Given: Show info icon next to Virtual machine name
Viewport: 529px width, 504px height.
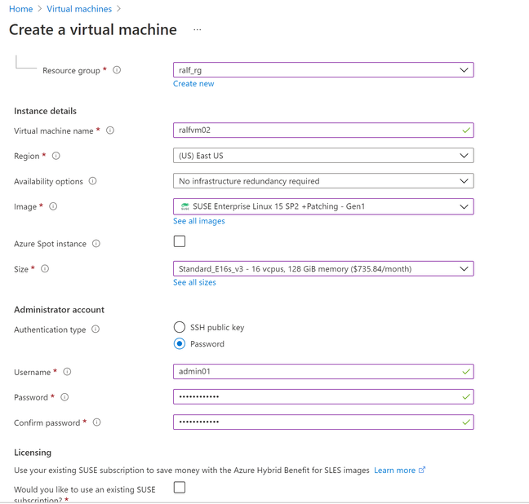Looking at the screenshot, I should (110, 130).
